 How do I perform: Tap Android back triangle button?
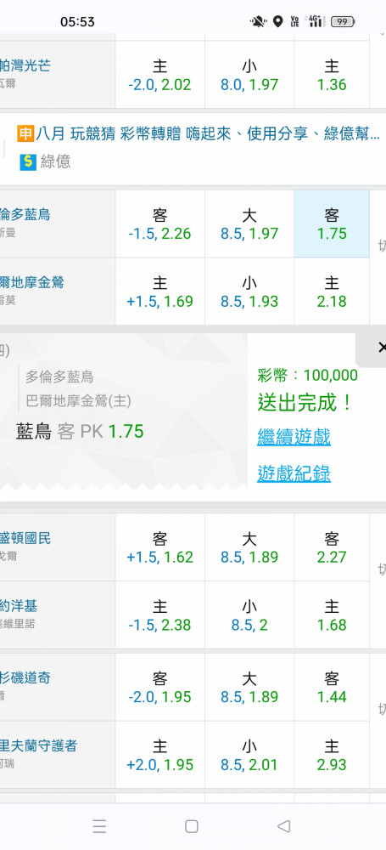click(283, 826)
